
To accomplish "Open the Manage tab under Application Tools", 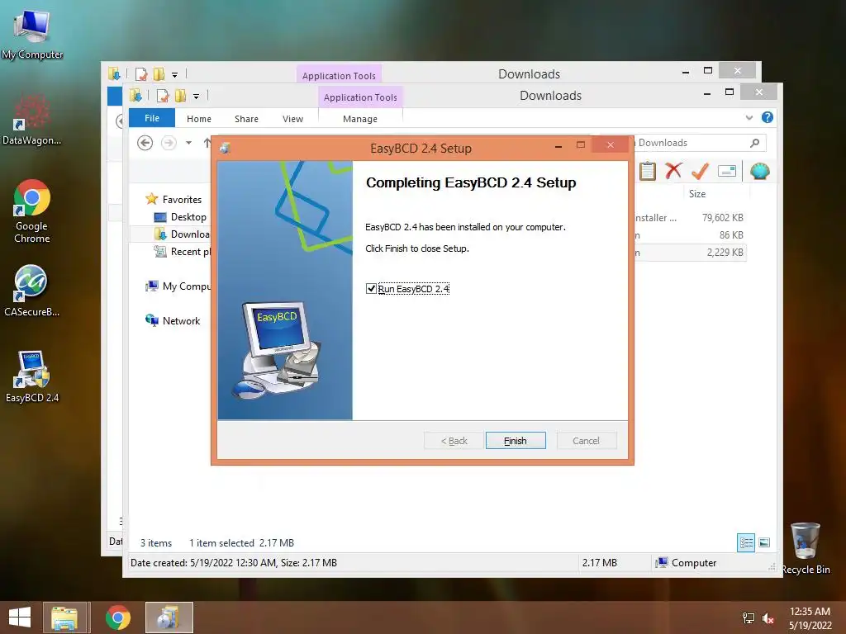I will (360, 119).
